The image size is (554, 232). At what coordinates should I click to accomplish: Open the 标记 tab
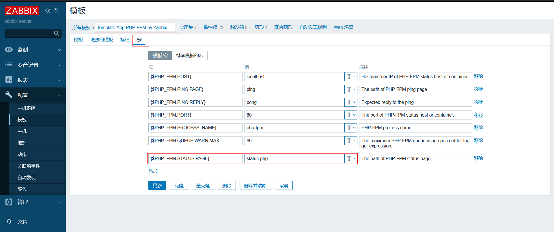coord(125,40)
